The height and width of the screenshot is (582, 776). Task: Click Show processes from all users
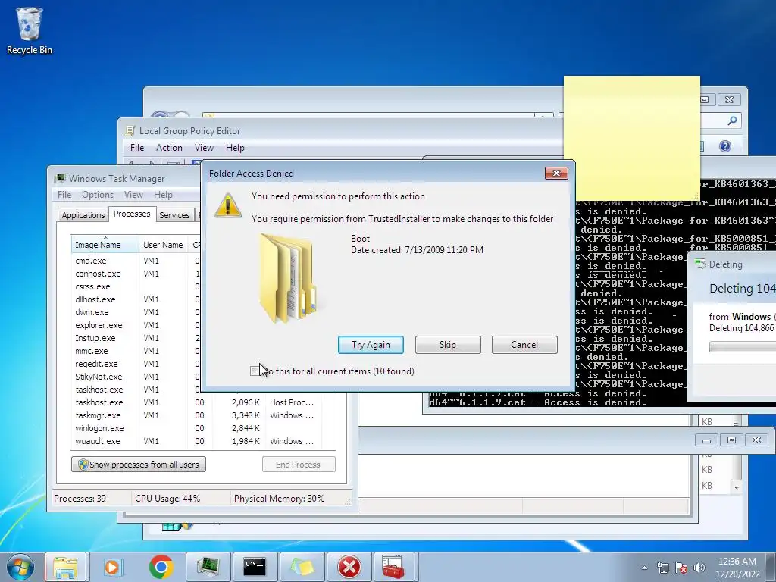[x=139, y=465]
